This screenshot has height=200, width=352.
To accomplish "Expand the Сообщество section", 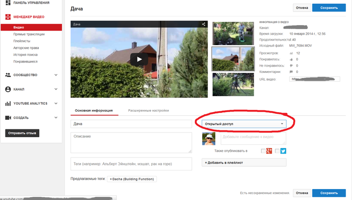I will [x=56, y=75].
